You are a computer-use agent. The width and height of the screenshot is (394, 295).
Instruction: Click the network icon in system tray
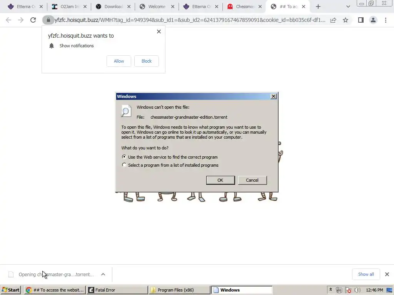coord(339,290)
